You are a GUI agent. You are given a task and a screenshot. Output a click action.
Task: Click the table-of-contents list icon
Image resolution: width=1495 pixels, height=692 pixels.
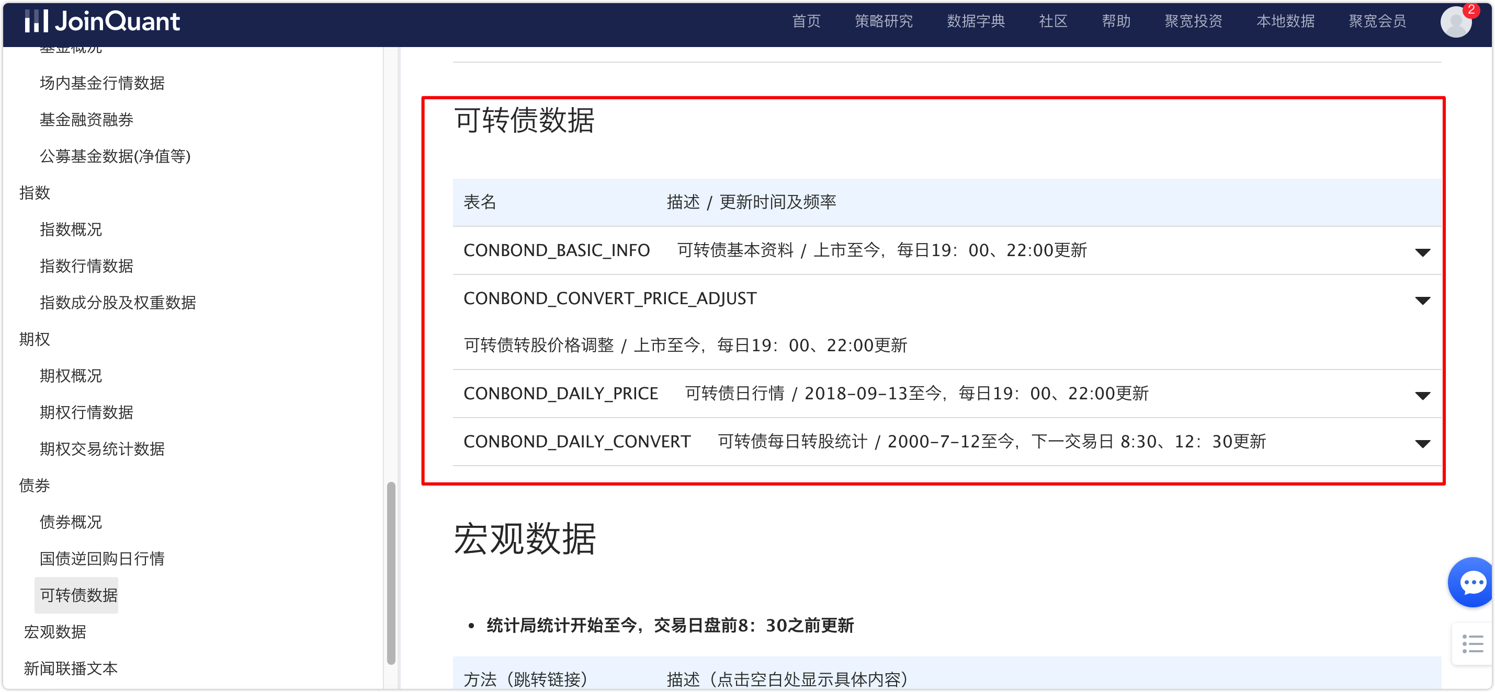[x=1473, y=643]
